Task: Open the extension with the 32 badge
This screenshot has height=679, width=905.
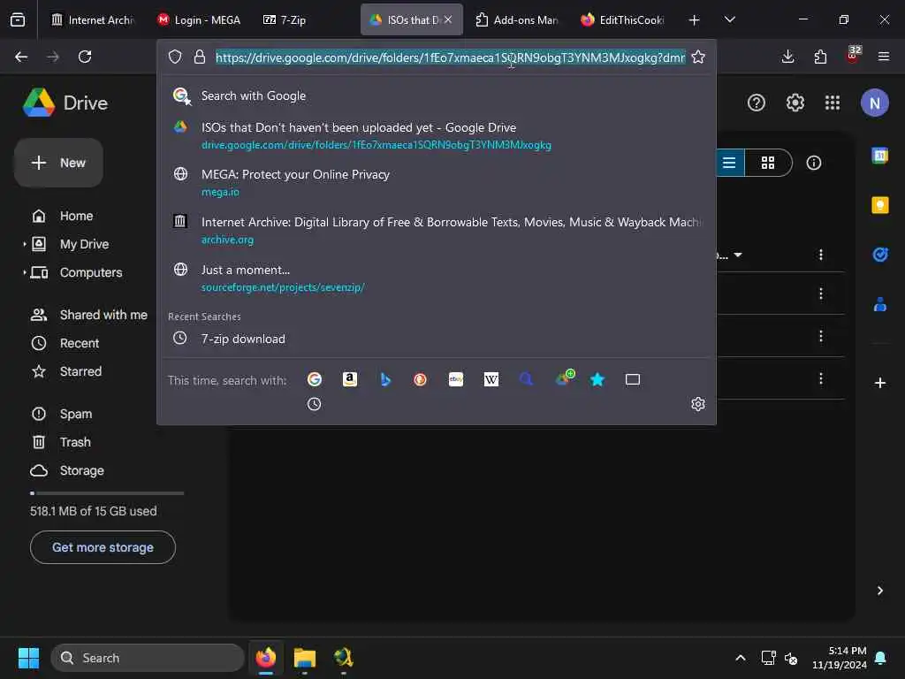Action: (853, 56)
